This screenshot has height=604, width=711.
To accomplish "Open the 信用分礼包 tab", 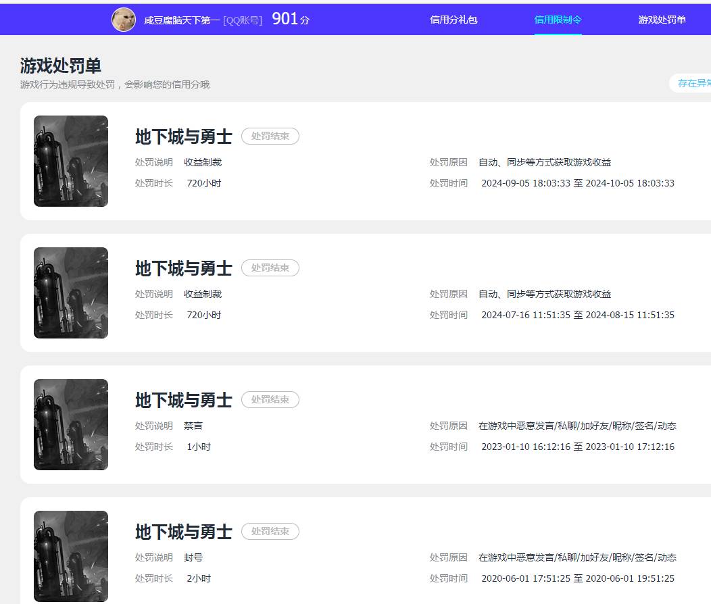I will pyautogui.click(x=453, y=20).
